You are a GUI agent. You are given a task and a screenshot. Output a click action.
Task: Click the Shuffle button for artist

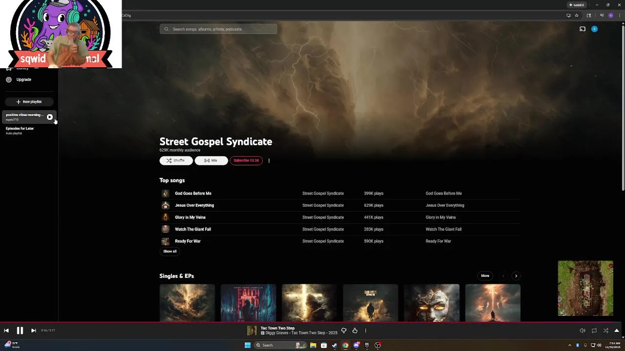pyautogui.click(x=176, y=160)
